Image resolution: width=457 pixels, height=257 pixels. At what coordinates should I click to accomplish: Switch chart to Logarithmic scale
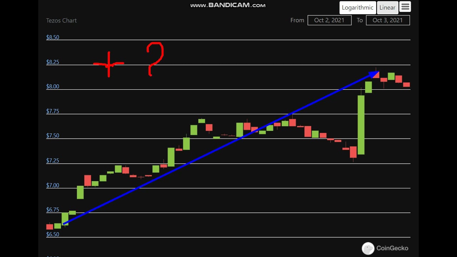coord(357,7)
